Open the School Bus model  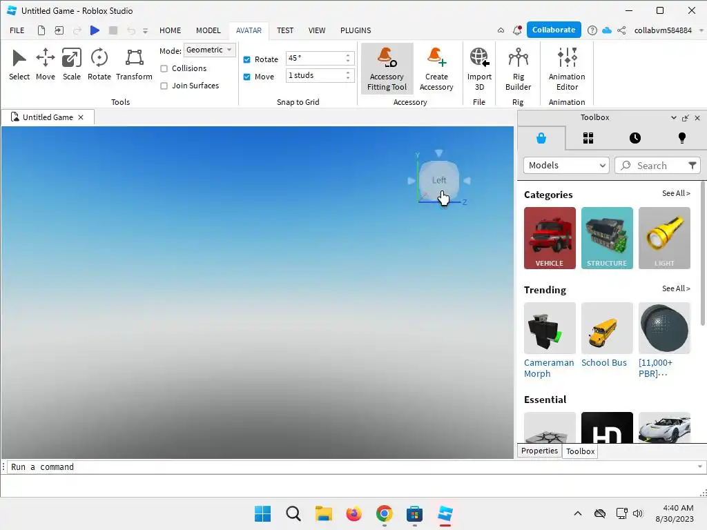click(606, 335)
